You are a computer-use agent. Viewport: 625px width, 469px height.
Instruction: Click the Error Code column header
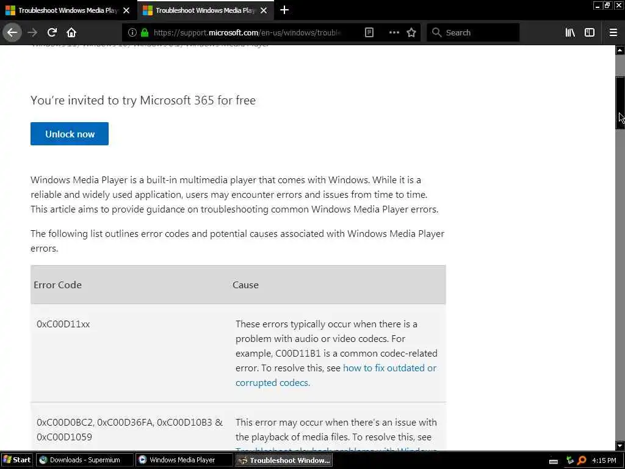coord(58,285)
